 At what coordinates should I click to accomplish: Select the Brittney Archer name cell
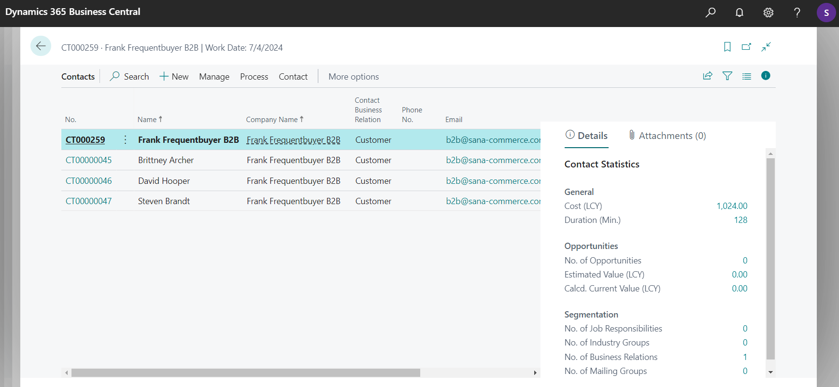[166, 160]
